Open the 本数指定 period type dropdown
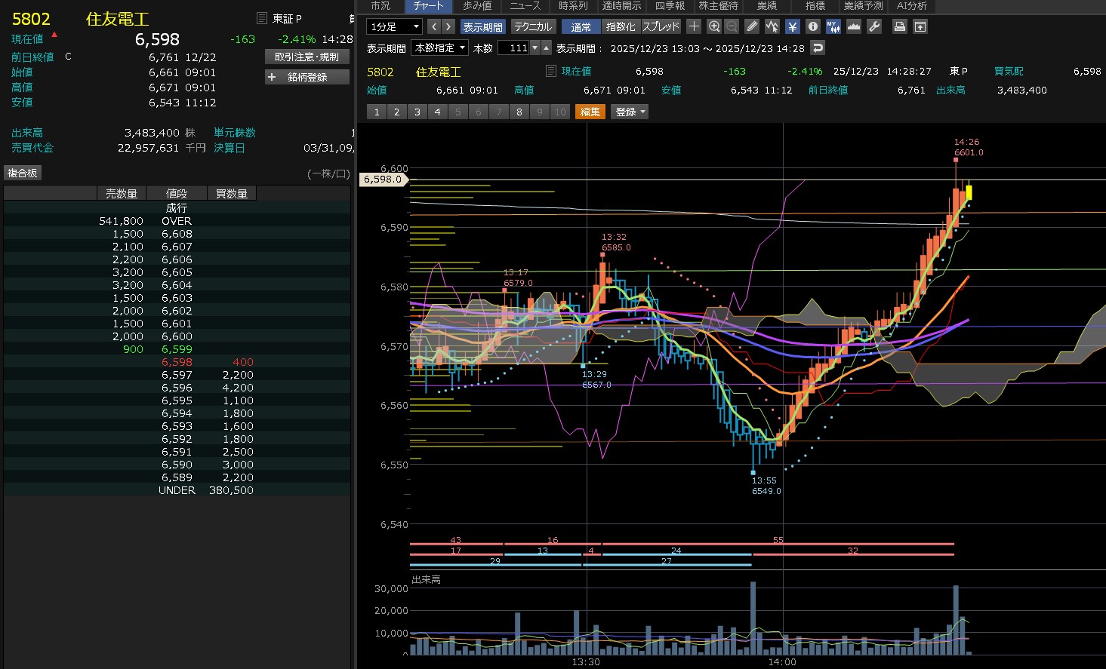This screenshot has width=1106, height=669. [440, 48]
